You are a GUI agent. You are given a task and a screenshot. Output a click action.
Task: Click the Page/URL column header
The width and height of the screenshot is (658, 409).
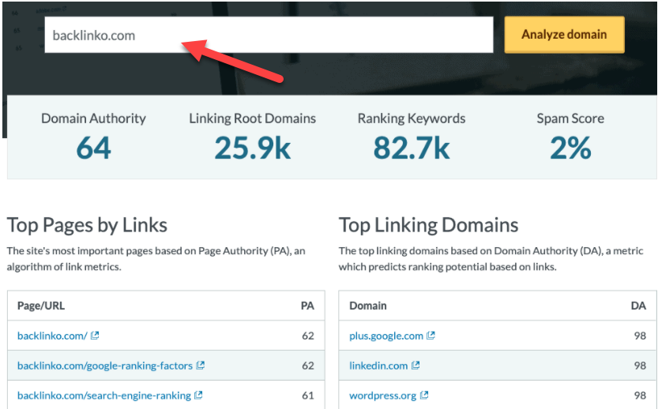[x=41, y=306]
